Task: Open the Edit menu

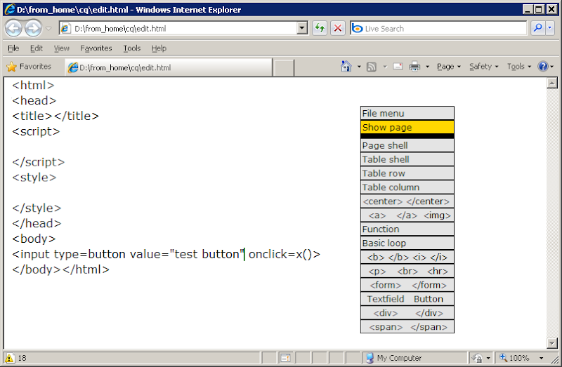Action: pyautogui.click(x=37, y=48)
